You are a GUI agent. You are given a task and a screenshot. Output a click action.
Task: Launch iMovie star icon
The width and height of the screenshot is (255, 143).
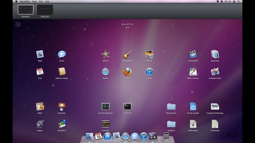point(106,54)
